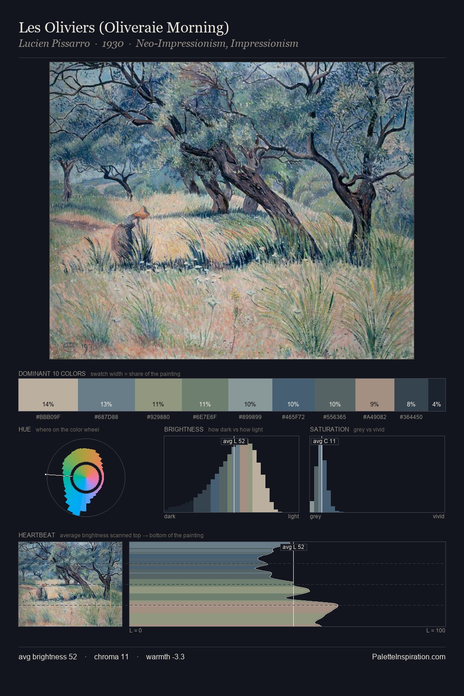Viewport: 464px width, 696px height.
Task: Click the main Les Oliviers painting image
Action: (x=232, y=211)
